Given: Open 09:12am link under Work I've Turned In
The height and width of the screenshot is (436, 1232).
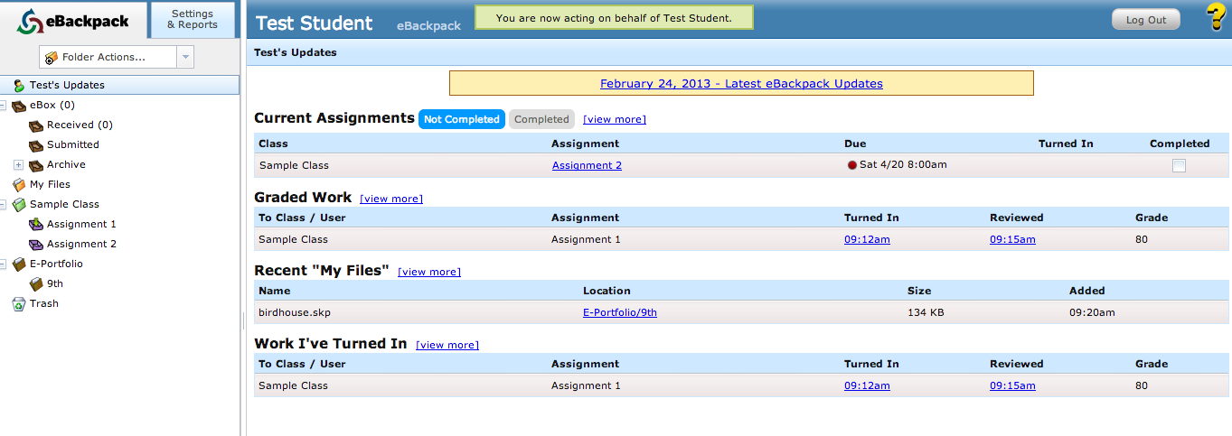Looking at the screenshot, I should click(867, 385).
